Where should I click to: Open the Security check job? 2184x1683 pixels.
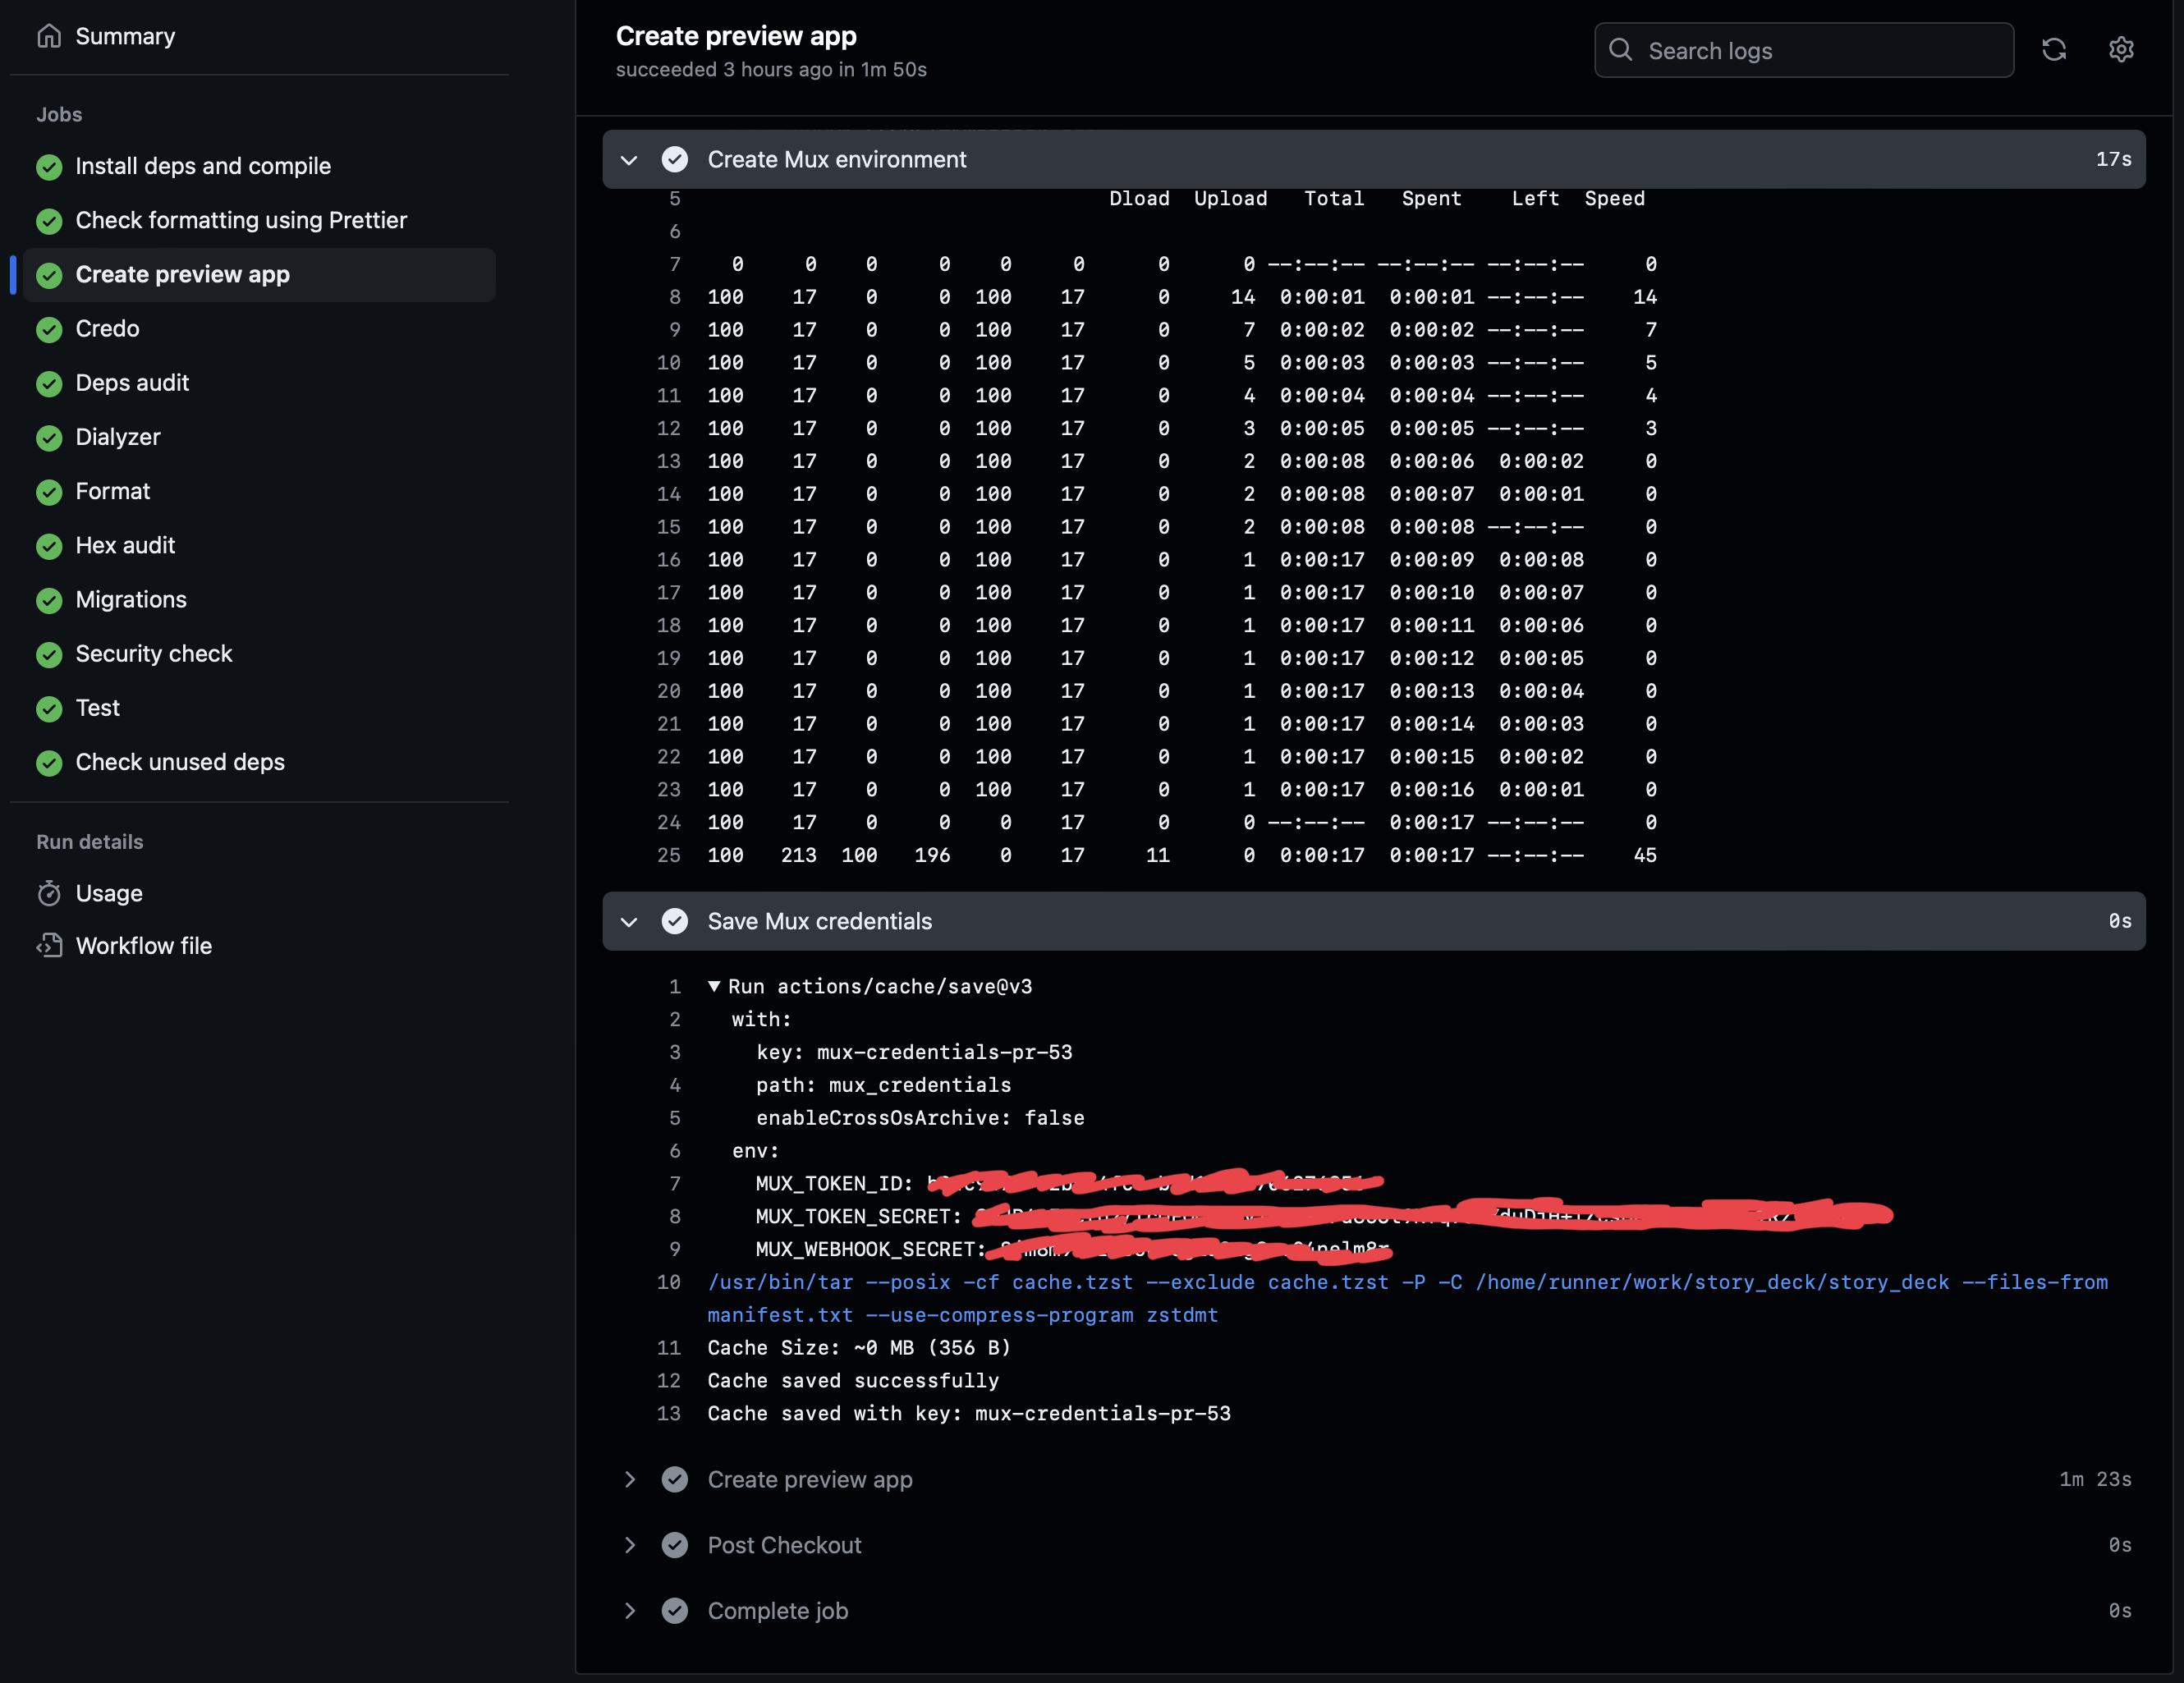coord(153,654)
